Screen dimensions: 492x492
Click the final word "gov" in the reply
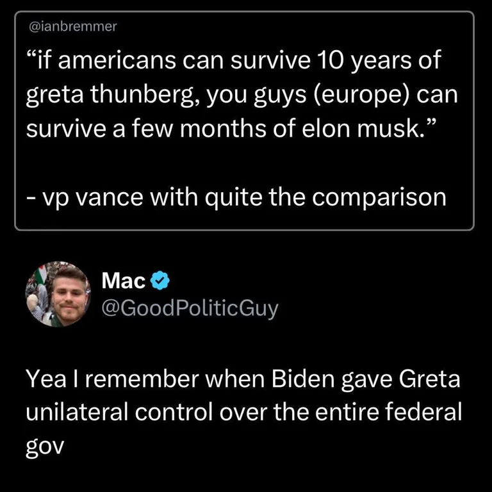pyautogui.click(x=45, y=447)
